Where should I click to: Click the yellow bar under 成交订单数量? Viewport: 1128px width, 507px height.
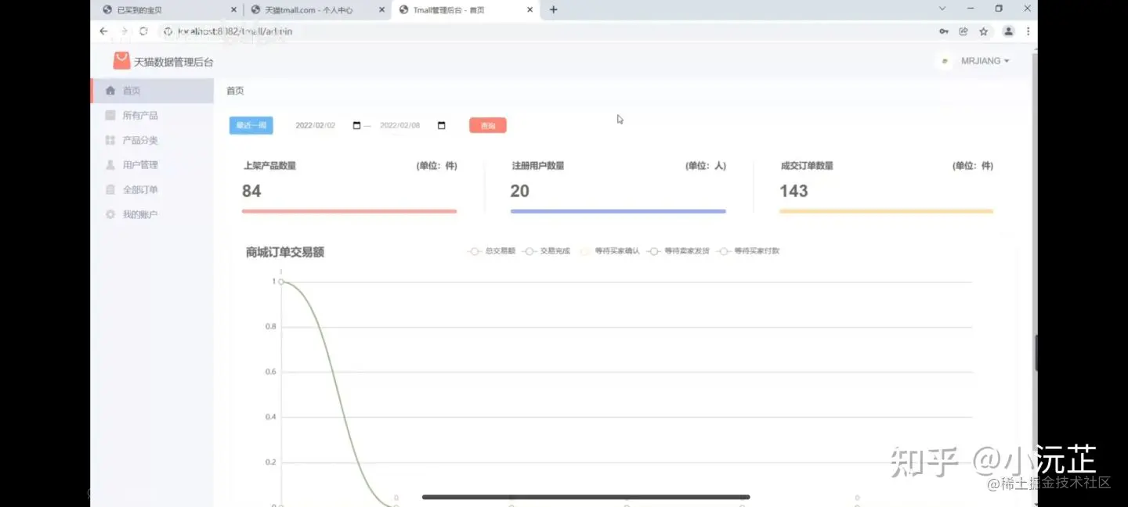coord(886,211)
